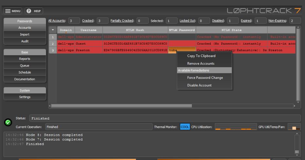Open the table column selector dropdown arrow
Screen dimensions: 305x160
click(x=53, y=30)
